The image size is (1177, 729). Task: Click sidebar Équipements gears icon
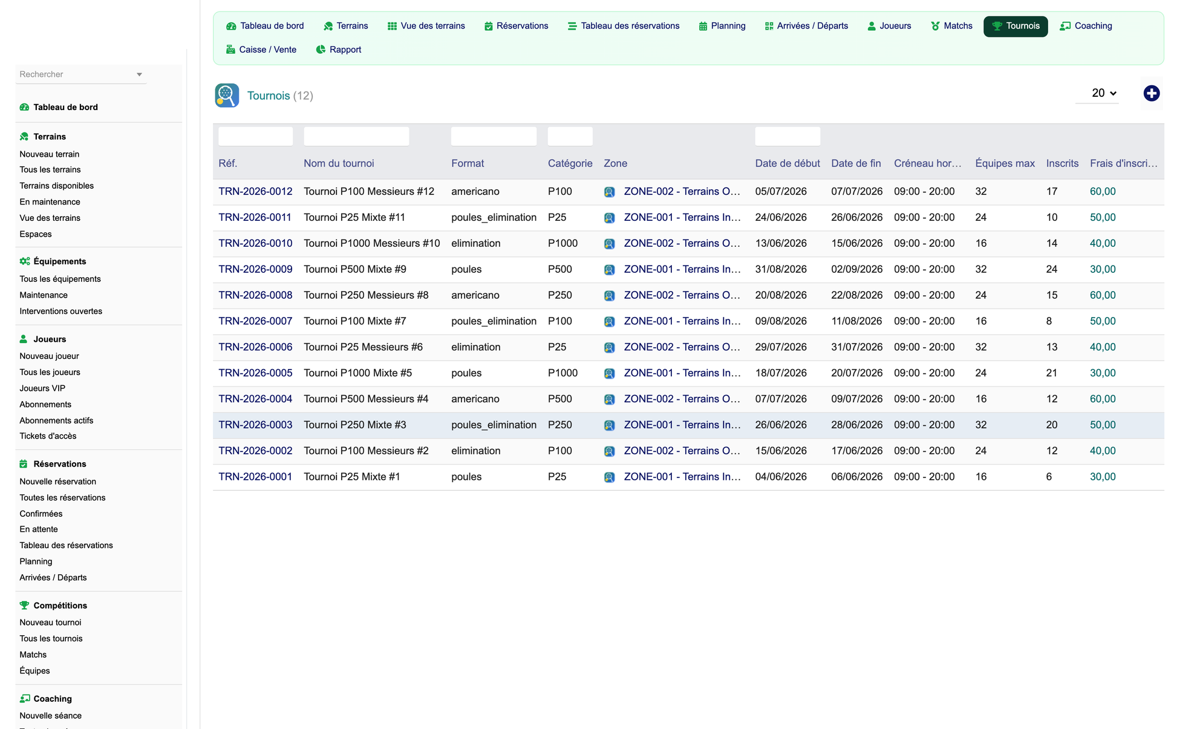(x=24, y=261)
